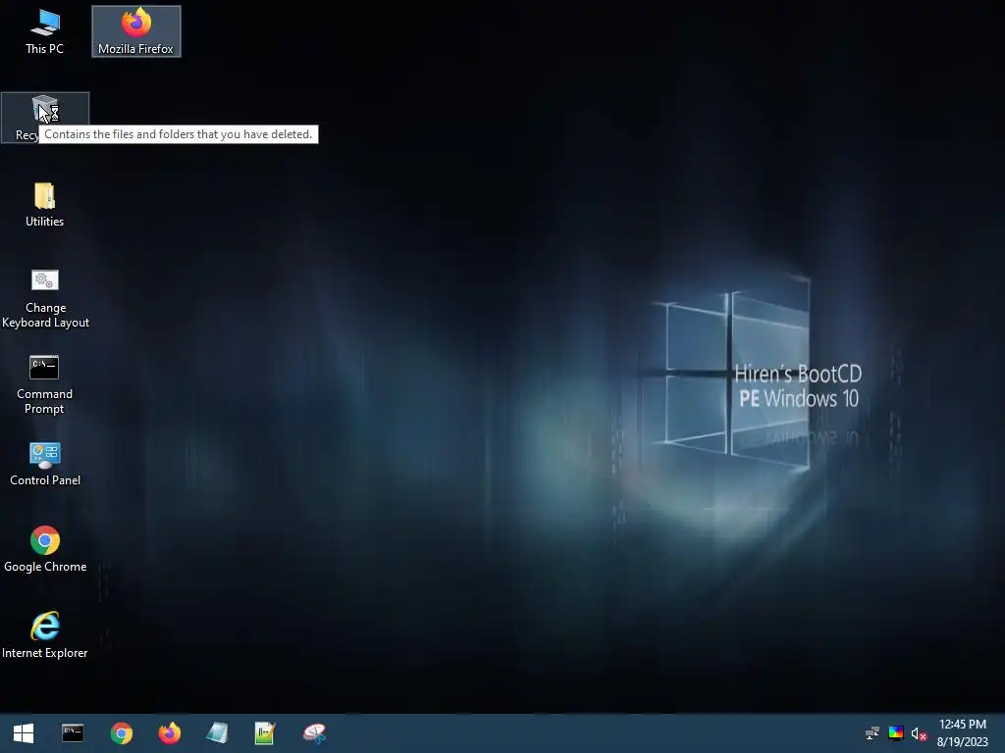
Task: Select the Change Keyboard Layout shortcut
Action: [x=45, y=298]
